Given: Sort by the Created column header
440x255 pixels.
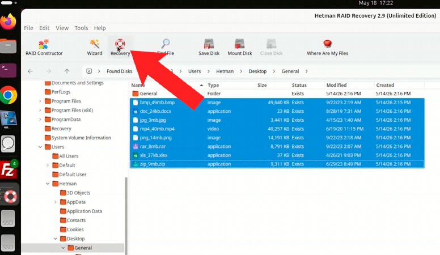Looking at the screenshot, I should click(399, 85).
